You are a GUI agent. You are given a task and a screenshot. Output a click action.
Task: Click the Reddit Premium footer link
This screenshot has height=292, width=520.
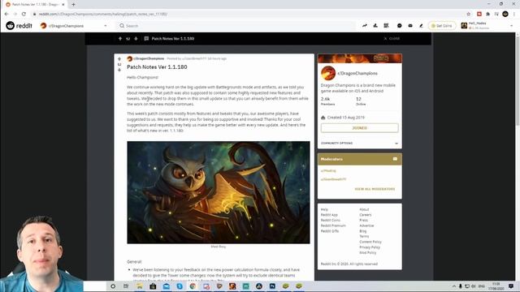(333, 225)
